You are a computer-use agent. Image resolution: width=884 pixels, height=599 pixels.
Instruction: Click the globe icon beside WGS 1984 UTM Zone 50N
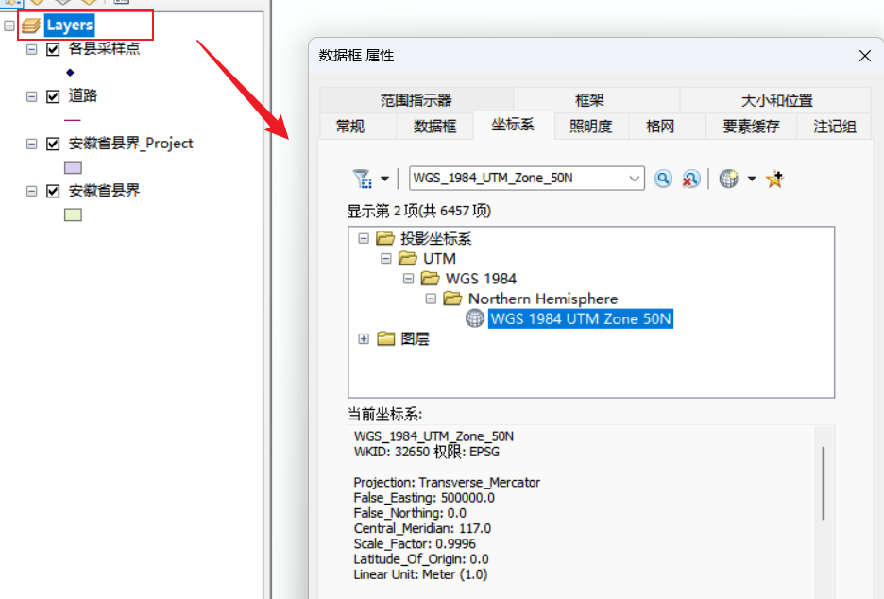[475, 318]
